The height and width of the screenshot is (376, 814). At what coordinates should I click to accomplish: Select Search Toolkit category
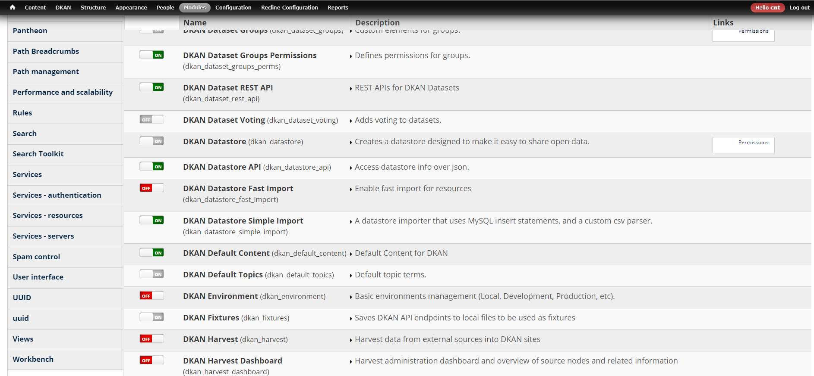tap(65, 154)
